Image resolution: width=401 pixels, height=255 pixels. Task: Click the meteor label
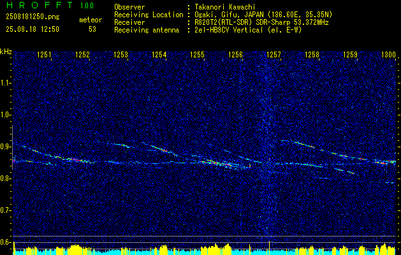tap(91, 20)
